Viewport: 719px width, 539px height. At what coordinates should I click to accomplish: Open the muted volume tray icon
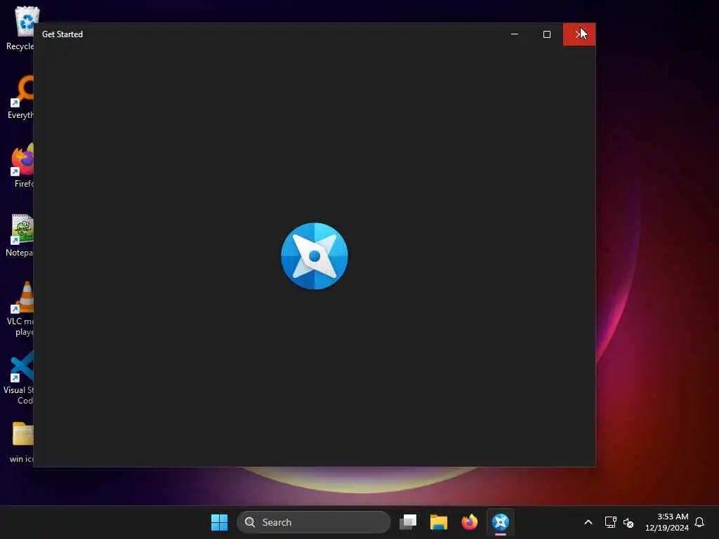pos(628,522)
